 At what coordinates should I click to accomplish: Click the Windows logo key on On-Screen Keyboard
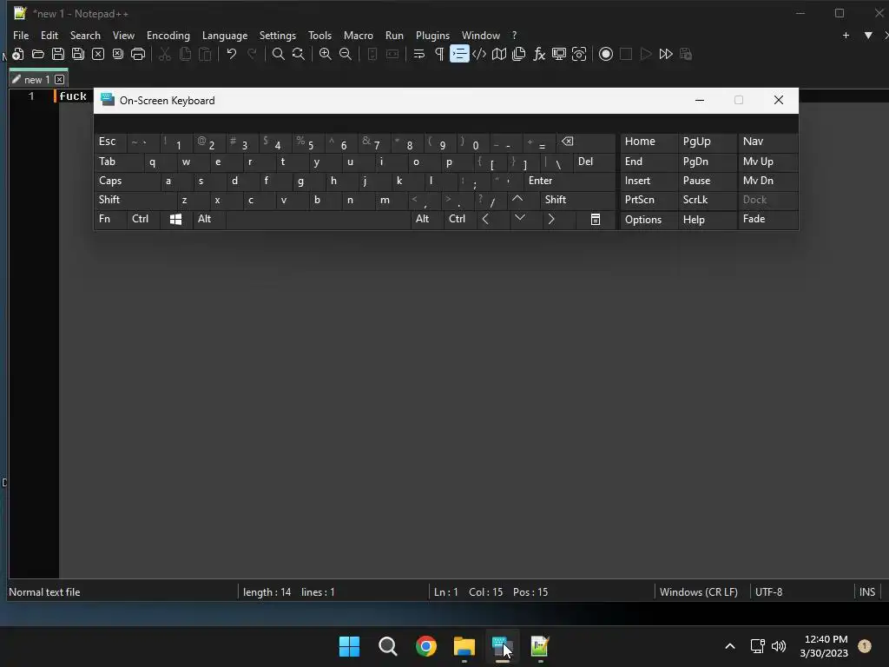[x=175, y=219]
